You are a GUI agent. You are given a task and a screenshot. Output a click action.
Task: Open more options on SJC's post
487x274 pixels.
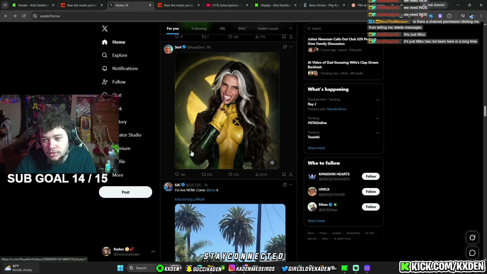[291, 185]
